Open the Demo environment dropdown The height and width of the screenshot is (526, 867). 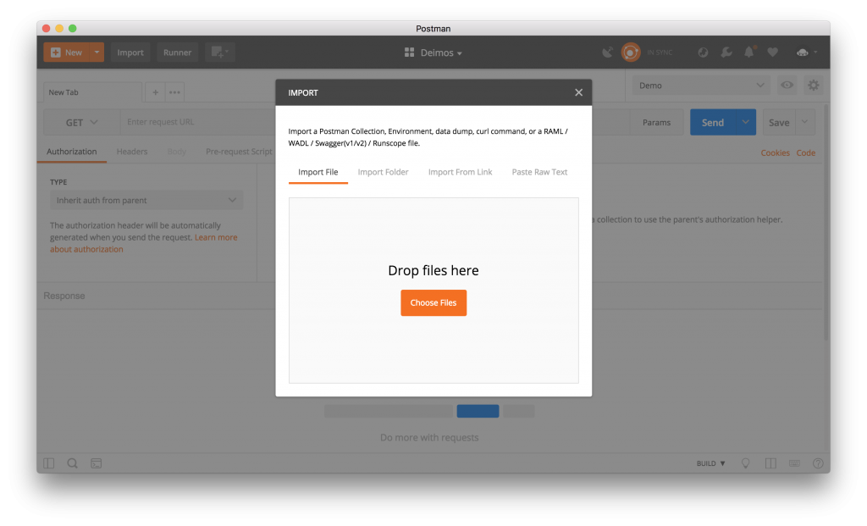point(701,86)
